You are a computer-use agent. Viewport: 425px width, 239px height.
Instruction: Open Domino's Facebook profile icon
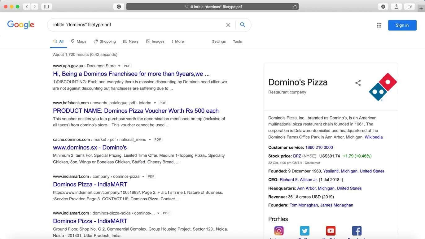[x=357, y=231]
